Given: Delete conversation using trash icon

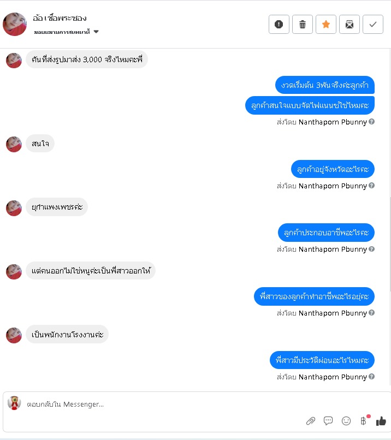Looking at the screenshot, I should pyautogui.click(x=303, y=25).
